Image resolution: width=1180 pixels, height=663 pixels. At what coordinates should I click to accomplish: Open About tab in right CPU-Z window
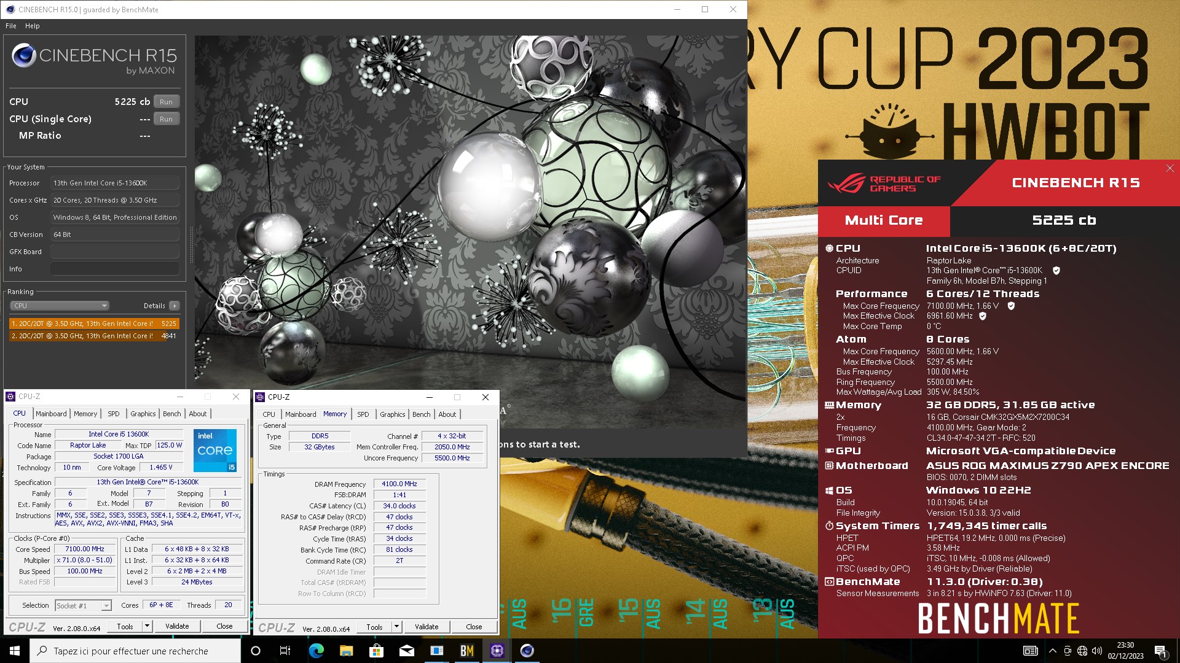pyautogui.click(x=447, y=414)
